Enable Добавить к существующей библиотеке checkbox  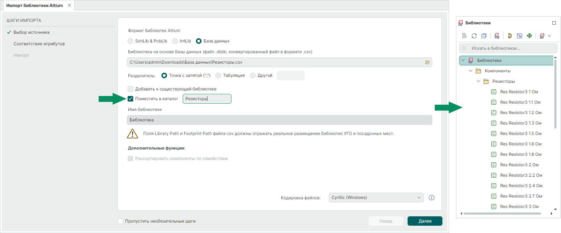coord(130,89)
